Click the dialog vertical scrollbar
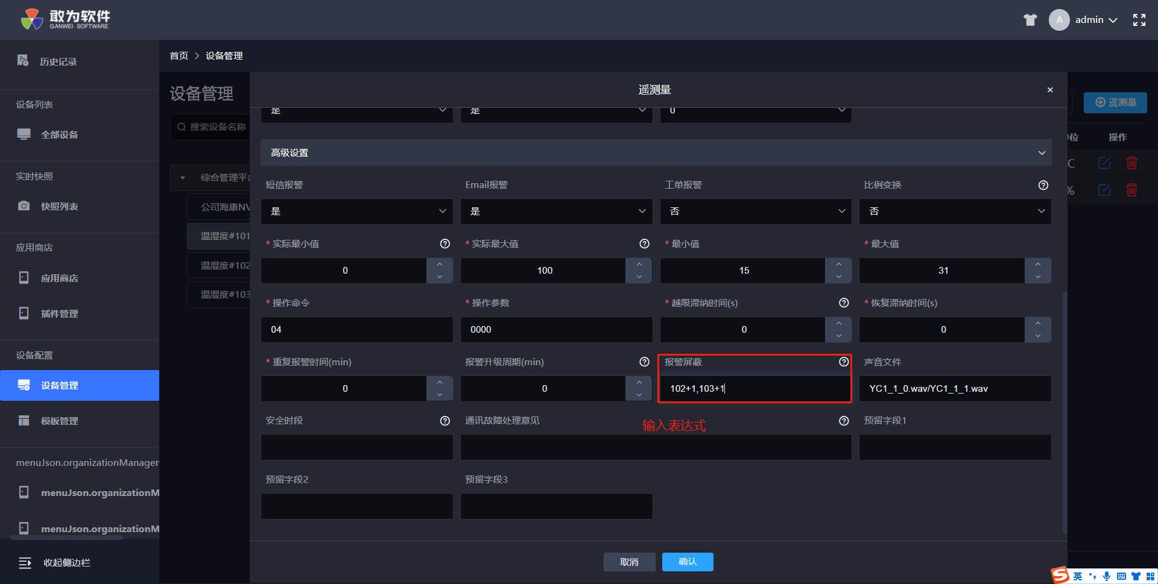This screenshot has height=584, width=1158. 1065,413
